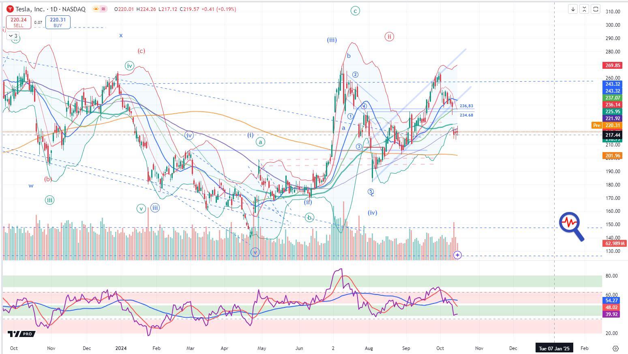The image size is (628, 354).
Task: Click the 'Tue 07 Jan '25' date marker
Action: click(x=554, y=348)
